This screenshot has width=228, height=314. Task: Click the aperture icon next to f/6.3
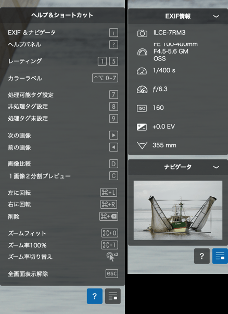(x=142, y=90)
